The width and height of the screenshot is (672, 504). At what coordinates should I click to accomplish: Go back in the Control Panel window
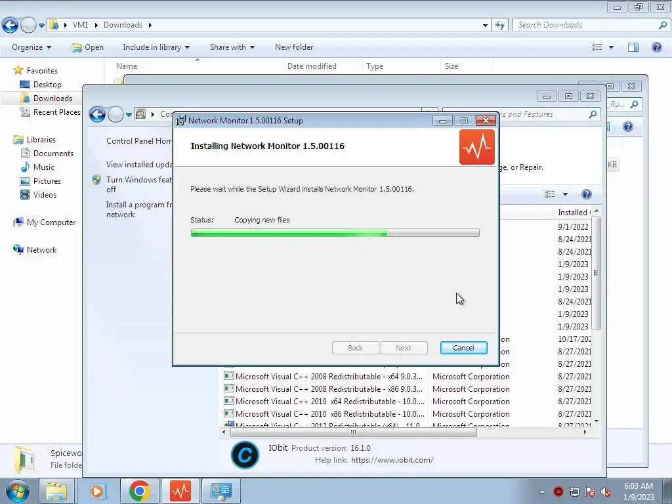97,114
